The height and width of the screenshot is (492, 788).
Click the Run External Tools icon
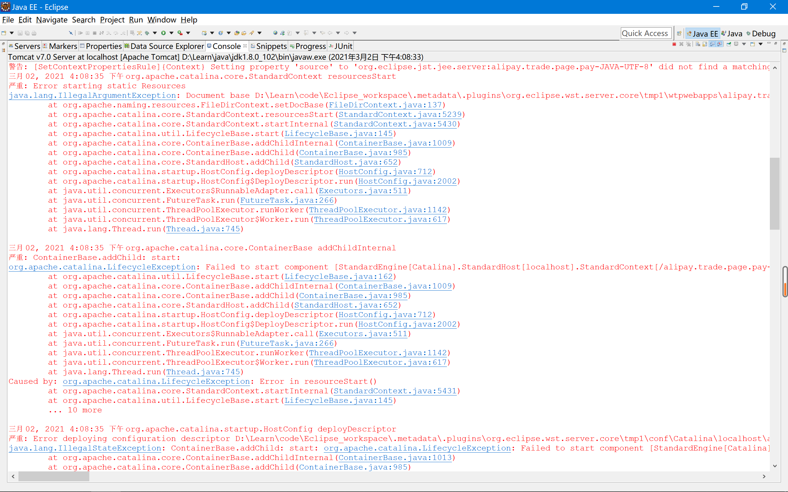pos(180,33)
